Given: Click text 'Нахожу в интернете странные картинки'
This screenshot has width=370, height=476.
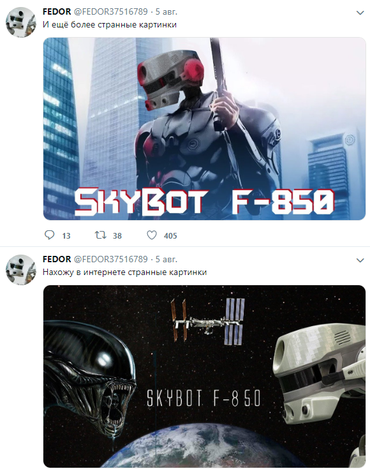Looking at the screenshot, I should 125,272.
